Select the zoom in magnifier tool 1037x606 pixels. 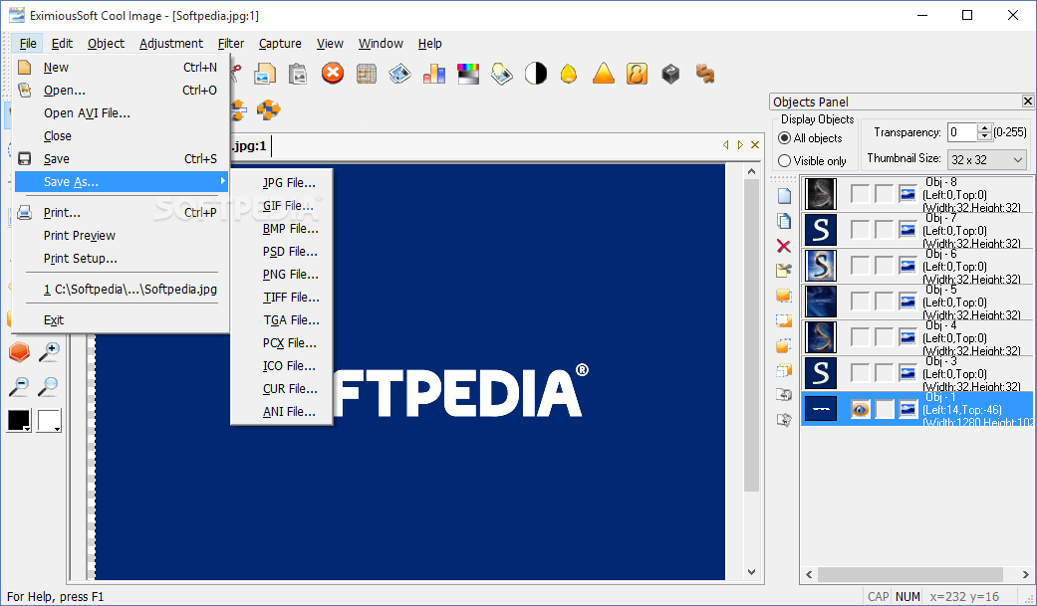[49, 351]
